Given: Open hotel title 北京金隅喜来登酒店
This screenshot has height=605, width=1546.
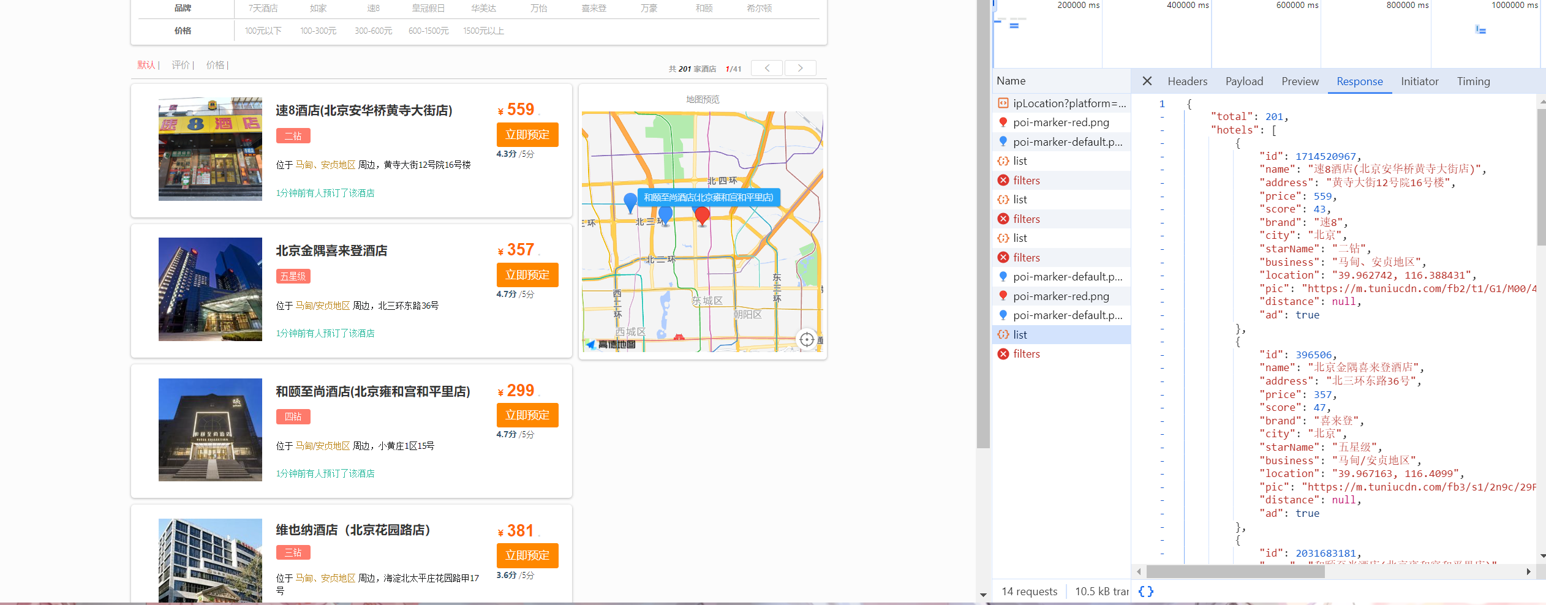Looking at the screenshot, I should 331,250.
